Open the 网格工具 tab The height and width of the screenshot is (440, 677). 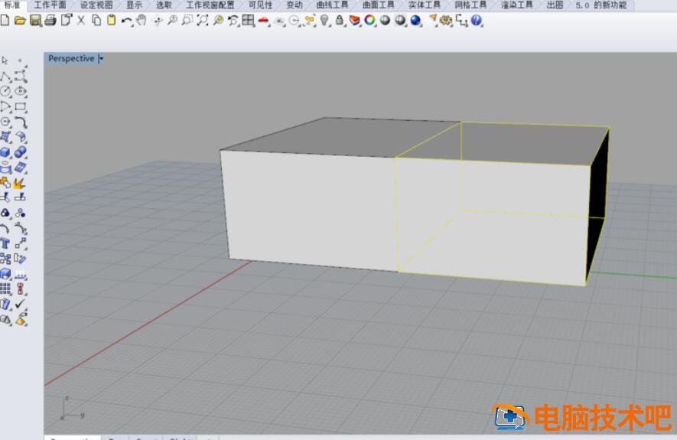(x=470, y=5)
